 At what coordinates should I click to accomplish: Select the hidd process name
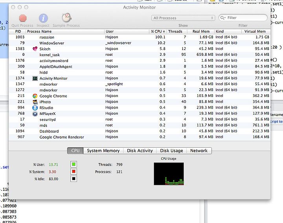(44, 73)
